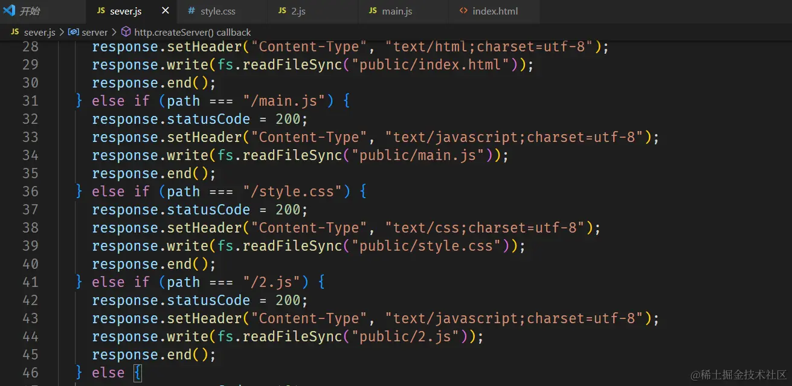Click sever.js in the breadcrumb path
This screenshot has width=792, height=386.
click(40, 32)
